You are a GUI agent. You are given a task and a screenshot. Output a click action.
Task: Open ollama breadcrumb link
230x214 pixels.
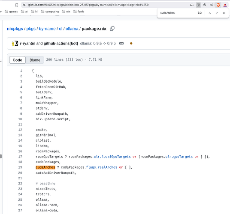72,29
